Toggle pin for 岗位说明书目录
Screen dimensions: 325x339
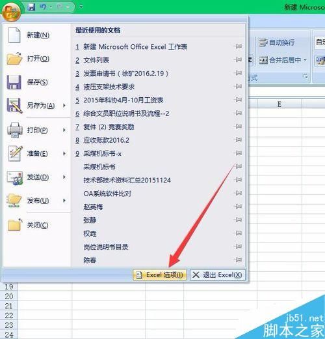(238, 246)
